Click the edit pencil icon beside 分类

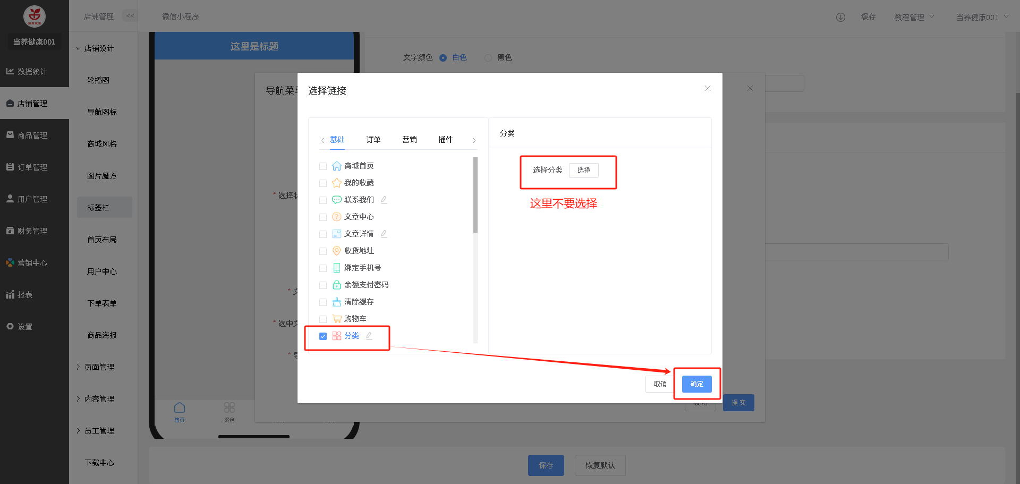pos(369,336)
